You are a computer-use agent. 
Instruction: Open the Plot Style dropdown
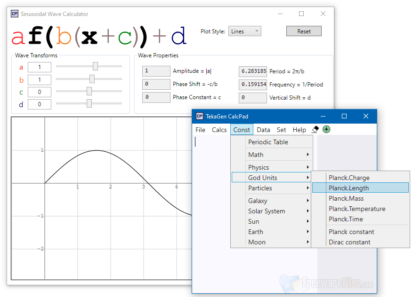244,31
